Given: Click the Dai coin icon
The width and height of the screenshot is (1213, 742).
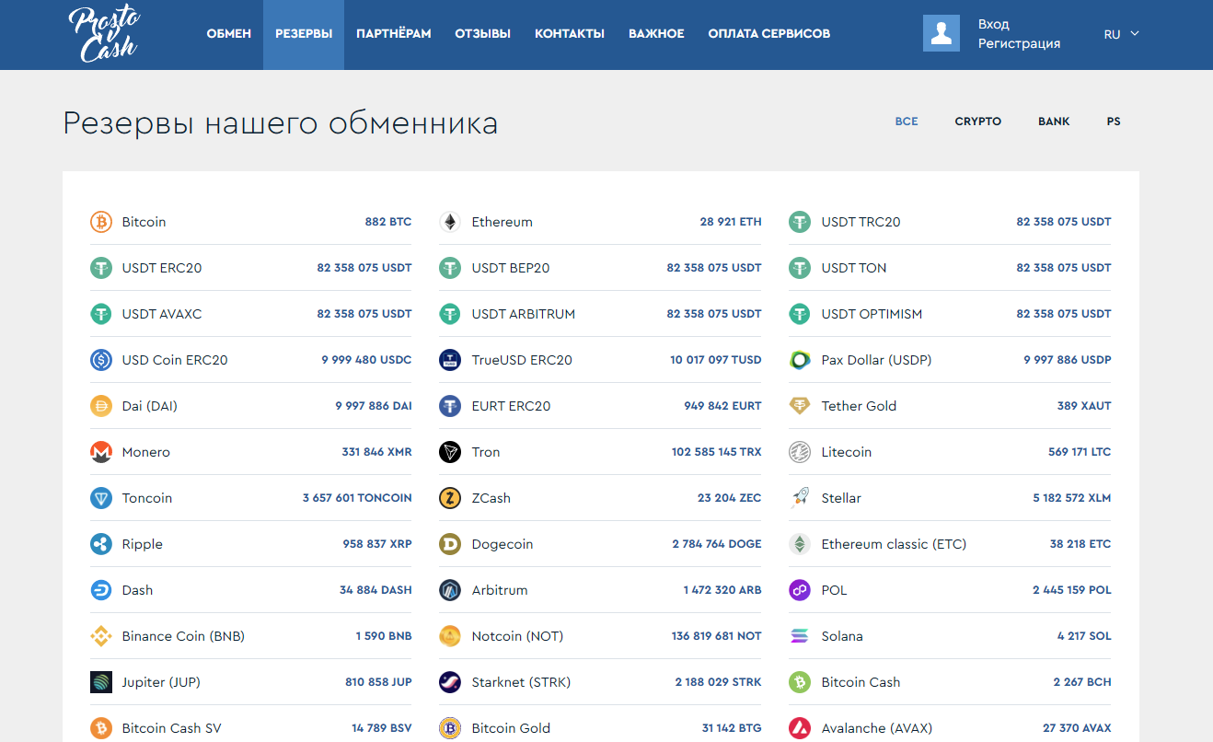Looking at the screenshot, I should [x=101, y=406].
